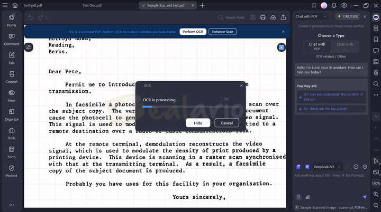
Task: Open the Protect tool in the sidebar
Action: coord(12,171)
